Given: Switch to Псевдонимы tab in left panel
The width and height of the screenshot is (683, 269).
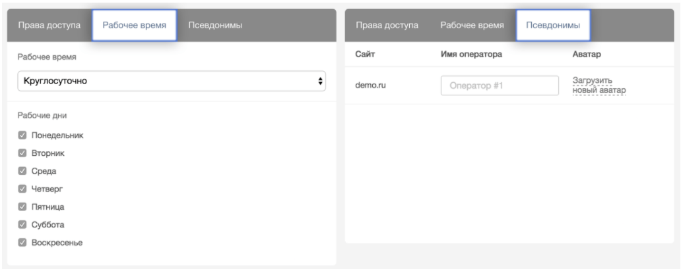Looking at the screenshot, I should [x=215, y=25].
